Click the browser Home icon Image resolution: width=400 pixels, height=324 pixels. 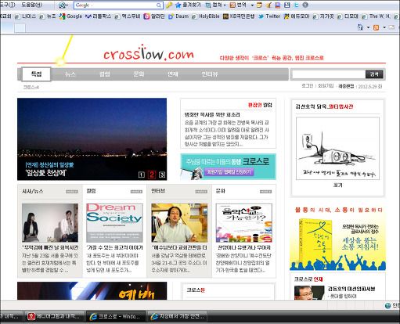[x=360, y=27]
